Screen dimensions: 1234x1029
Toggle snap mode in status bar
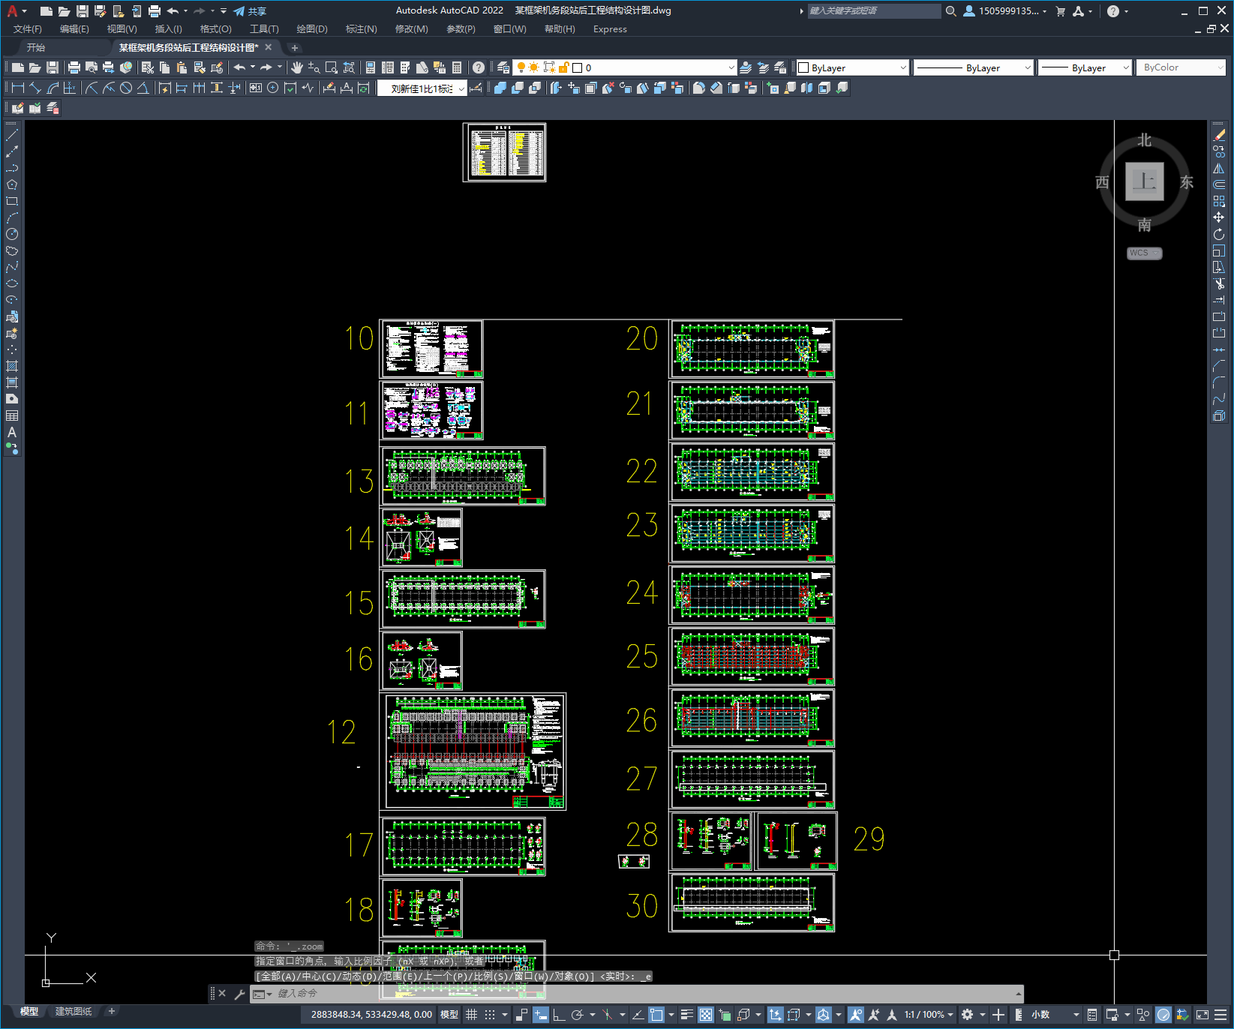(490, 1015)
